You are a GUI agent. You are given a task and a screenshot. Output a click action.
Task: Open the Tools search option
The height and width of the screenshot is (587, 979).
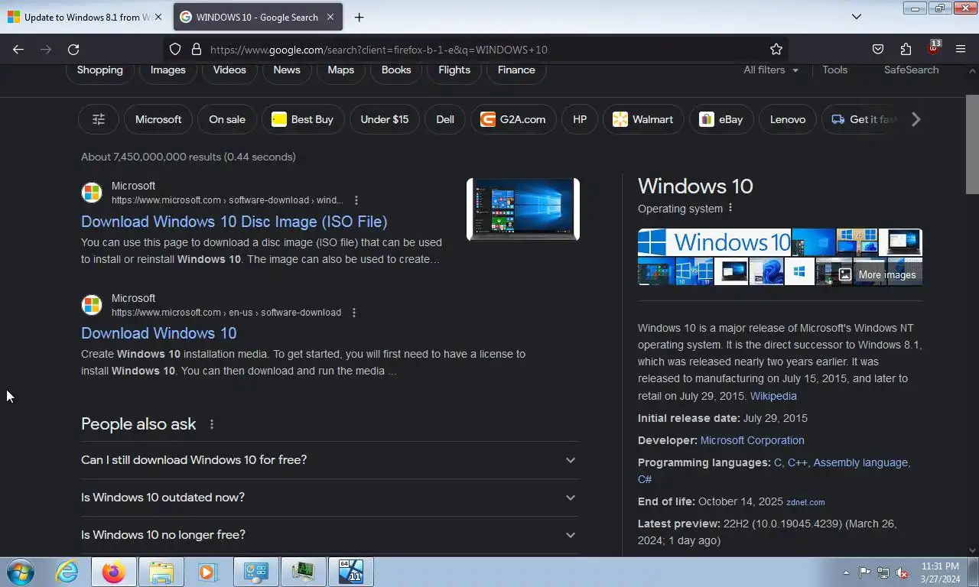(x=834, y=70)
